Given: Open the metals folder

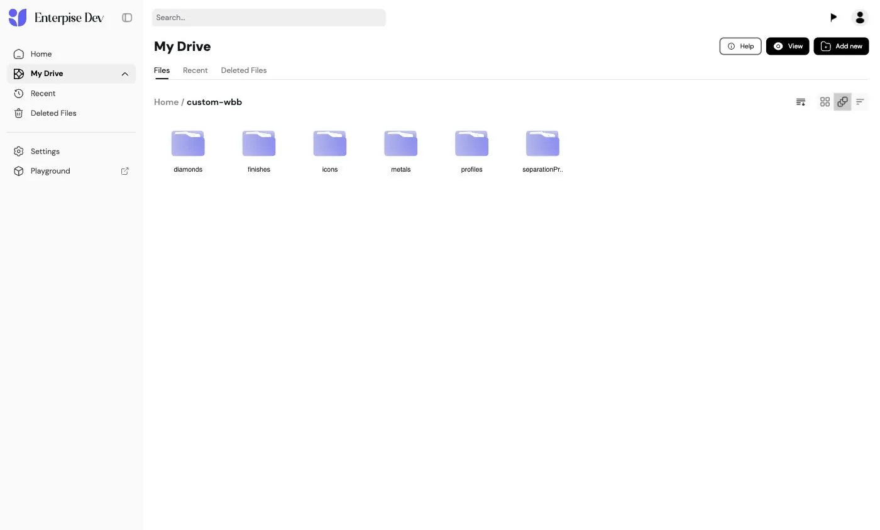Looking at the screenshot, I should pos(401,152).
